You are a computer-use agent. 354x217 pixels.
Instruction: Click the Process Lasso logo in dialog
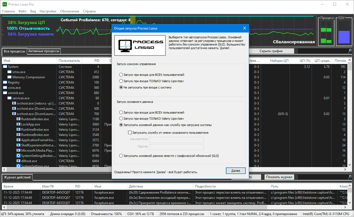140,45
